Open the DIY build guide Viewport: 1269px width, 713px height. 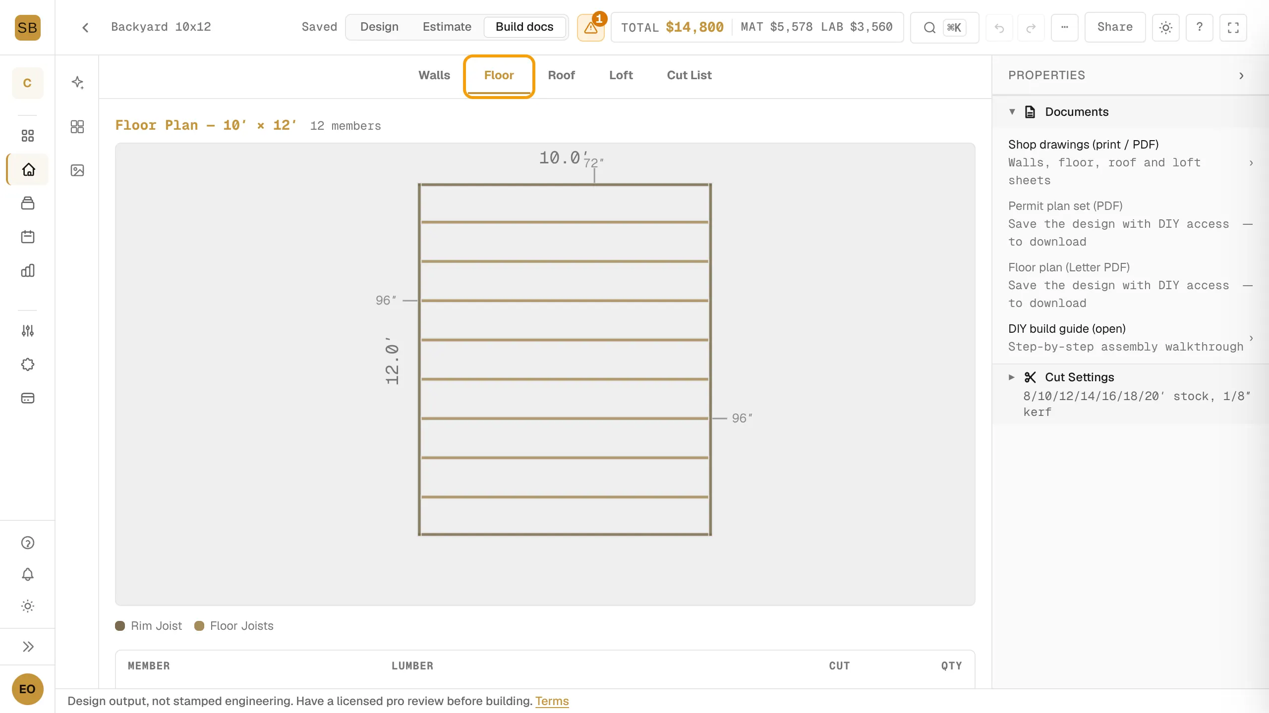(x=1130, y=338)
